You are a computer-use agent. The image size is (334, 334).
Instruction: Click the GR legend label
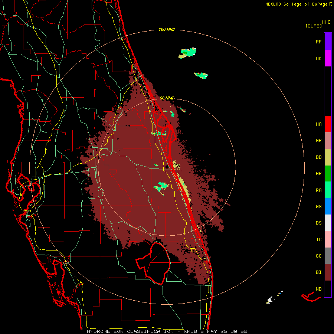click(318, 141)
